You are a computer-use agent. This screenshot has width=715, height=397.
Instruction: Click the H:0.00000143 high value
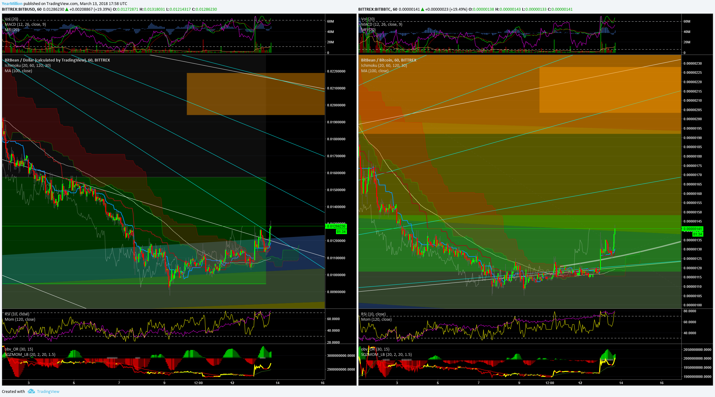click(508, 9)
